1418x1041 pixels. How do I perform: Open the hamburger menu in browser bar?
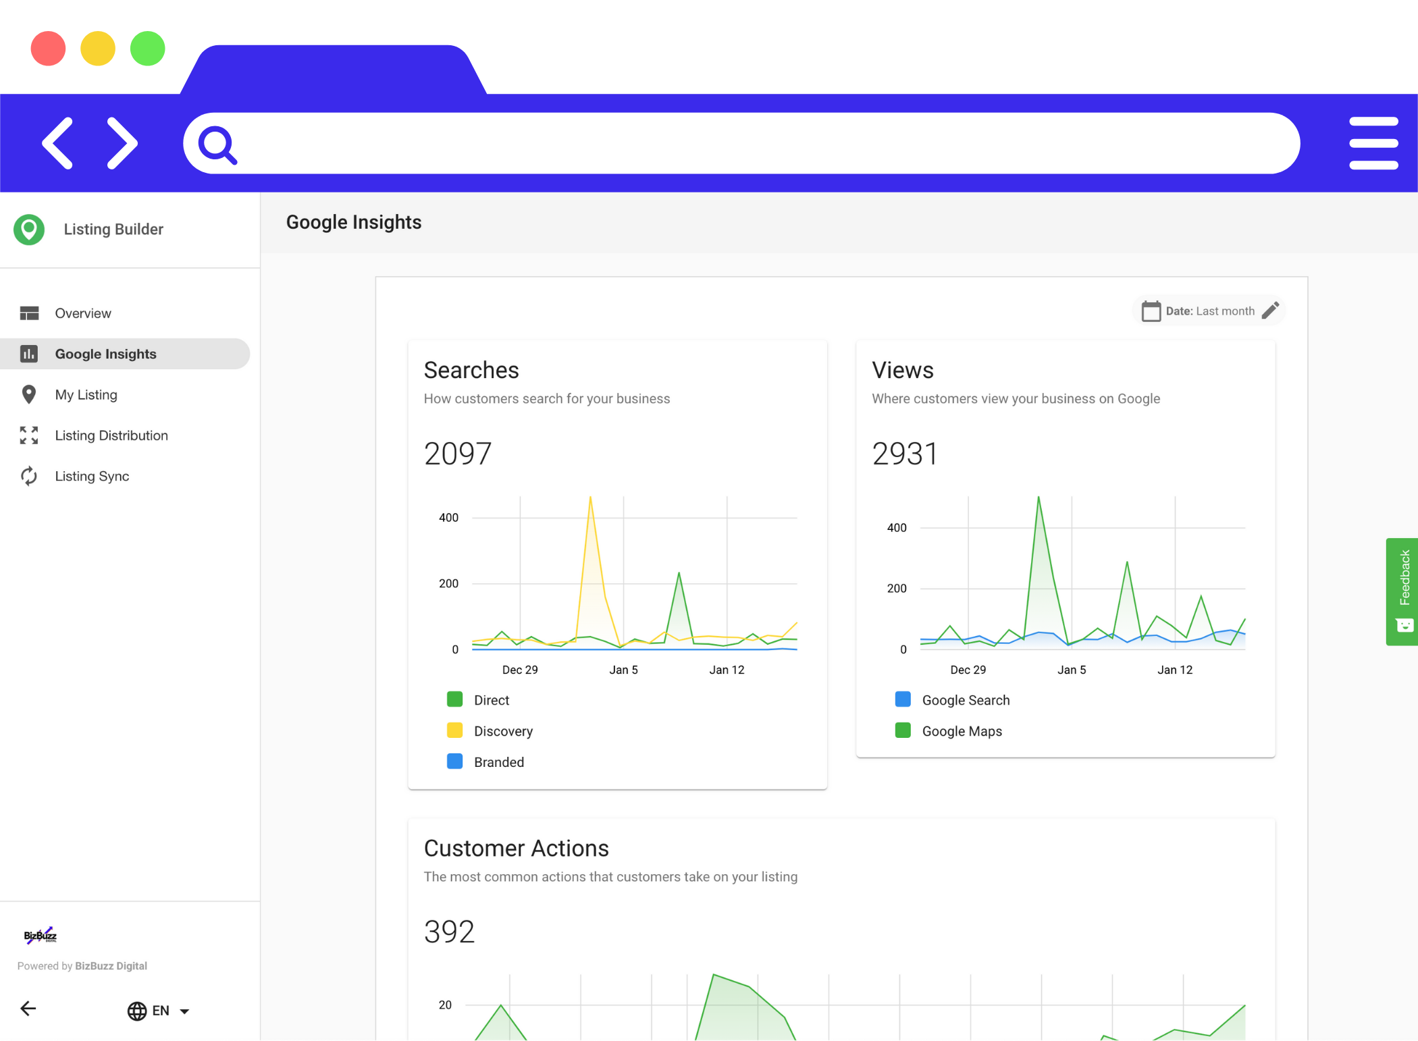[1373, 143]
